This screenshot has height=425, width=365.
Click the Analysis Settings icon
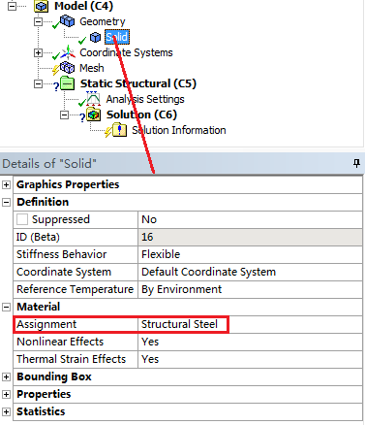point(93,99)
